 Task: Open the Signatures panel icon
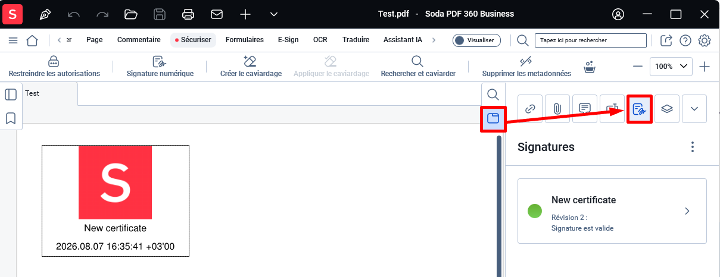[640, 109]
